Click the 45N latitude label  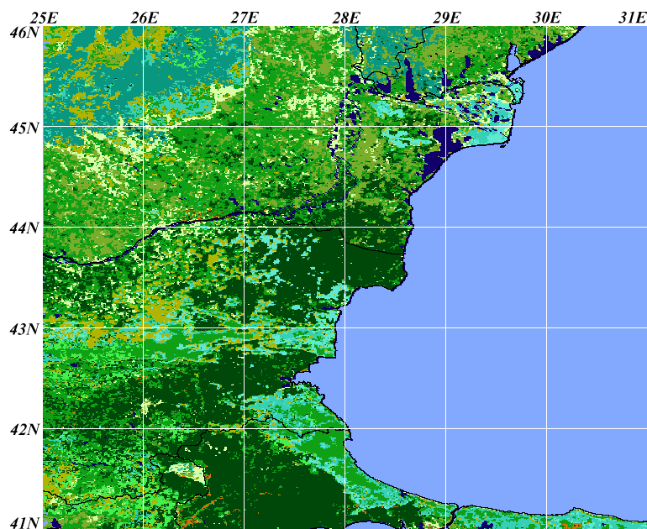[24, 128]
